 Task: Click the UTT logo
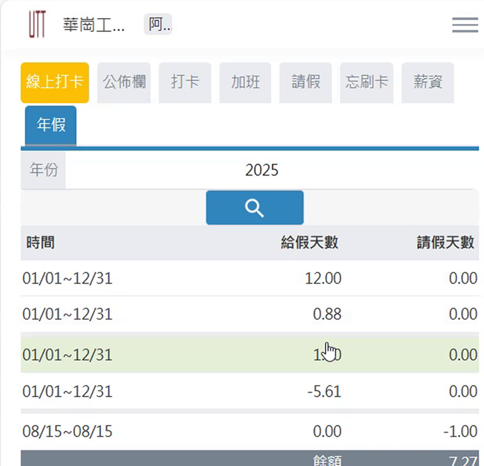[38, 24]
